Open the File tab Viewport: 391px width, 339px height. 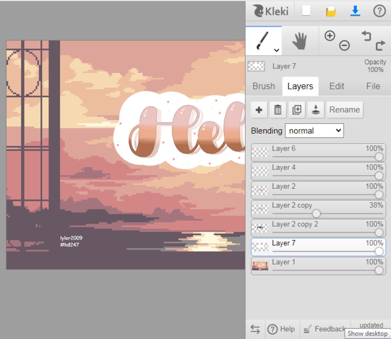point(373,86)
